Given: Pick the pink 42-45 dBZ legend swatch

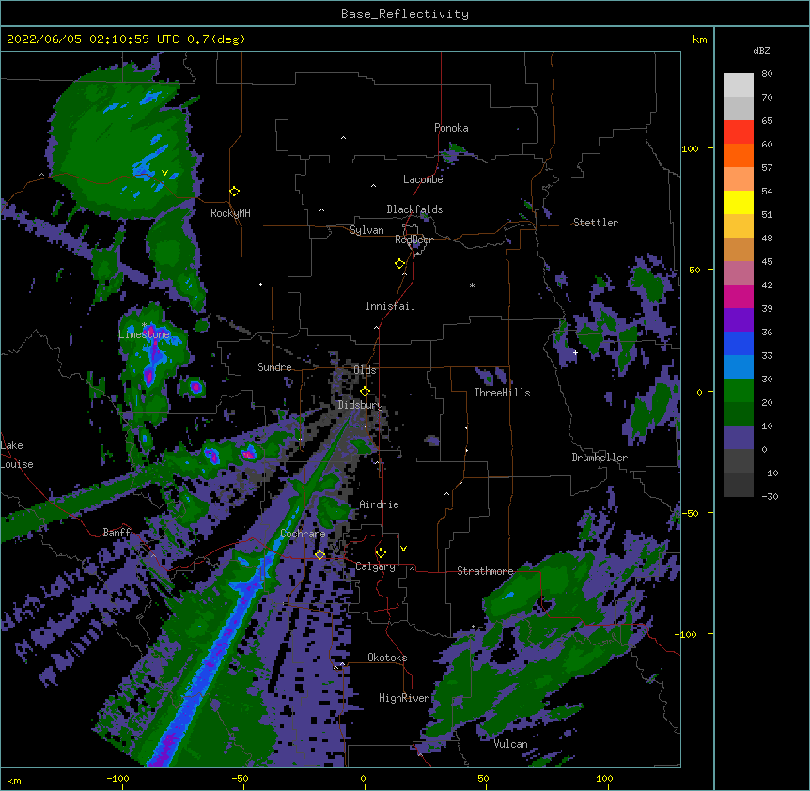Looking at the screenshot, I should [x=739, y=273].
